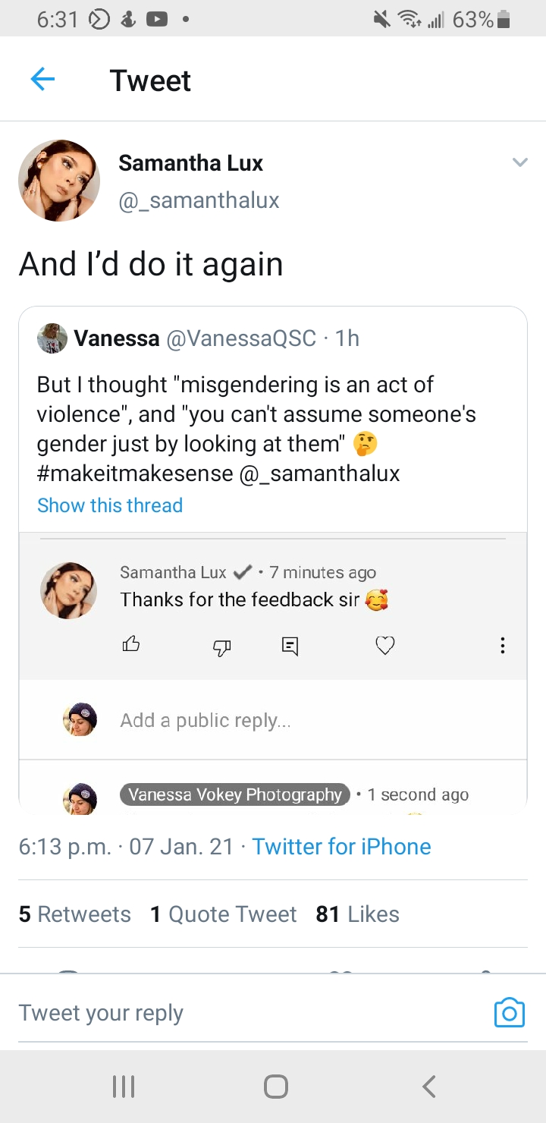Tap the back arrow in Tweet header

coord(42,80)
